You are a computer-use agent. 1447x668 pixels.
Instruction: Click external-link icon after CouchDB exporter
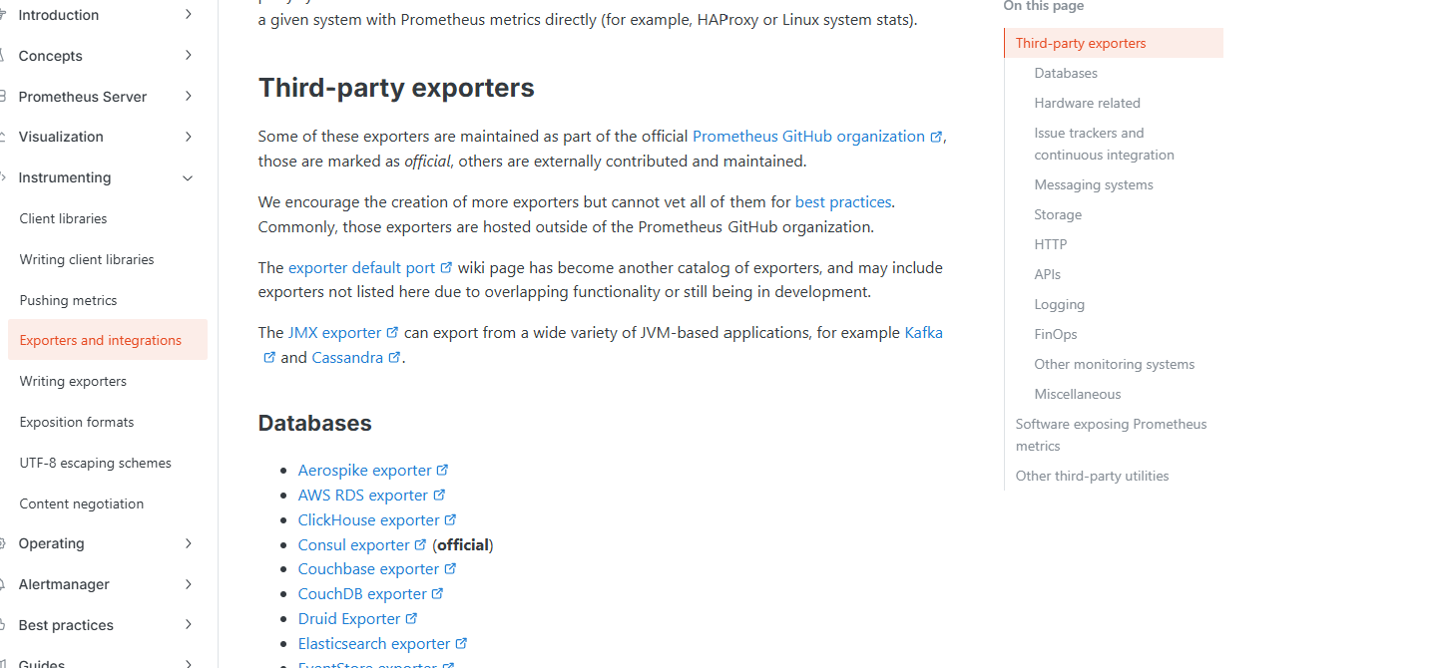[x=438, y=593]
